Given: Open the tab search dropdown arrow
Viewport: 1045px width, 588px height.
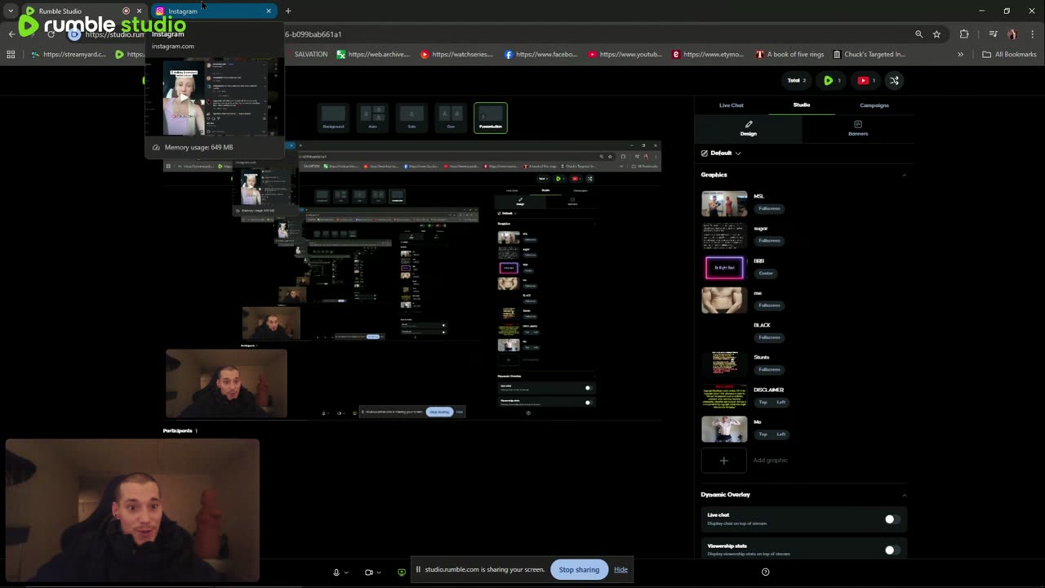Looking at the screenshot, I should click(10, 11).
